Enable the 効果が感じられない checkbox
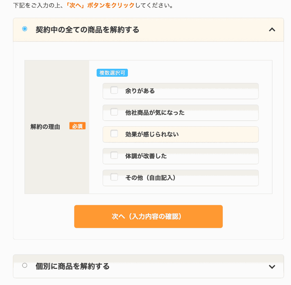291x285 pixels. [114, 134]
